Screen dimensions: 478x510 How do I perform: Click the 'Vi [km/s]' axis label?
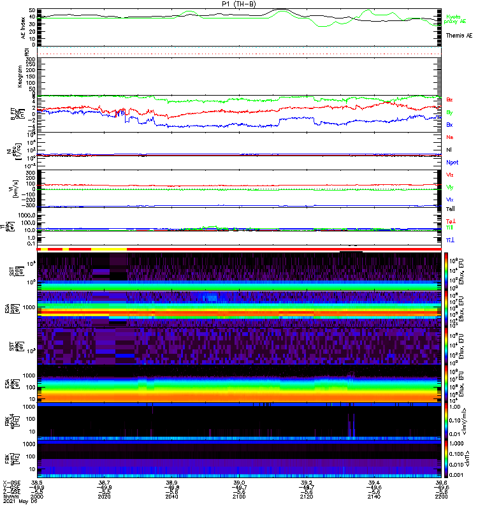point(15,188)
